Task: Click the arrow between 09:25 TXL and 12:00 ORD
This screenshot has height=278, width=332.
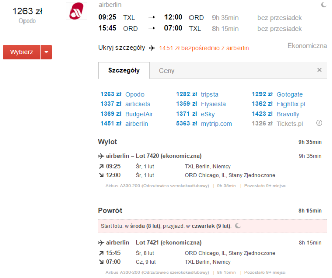Action: pos(152,17)
